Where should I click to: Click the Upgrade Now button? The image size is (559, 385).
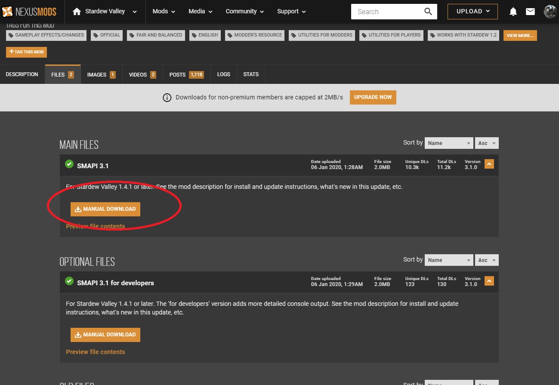click(373, 97)
